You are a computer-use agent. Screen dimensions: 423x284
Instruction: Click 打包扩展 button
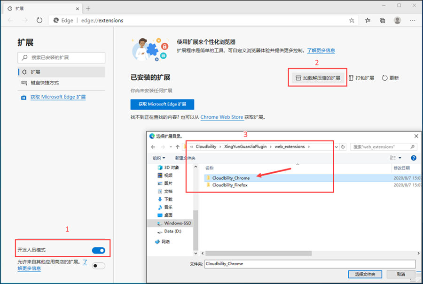click(361, 78)
